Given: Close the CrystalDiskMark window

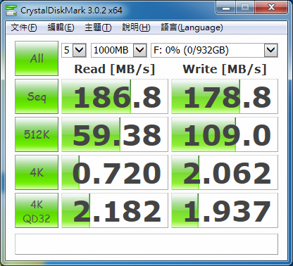Looking at the screenshot, I should [271, 8].
